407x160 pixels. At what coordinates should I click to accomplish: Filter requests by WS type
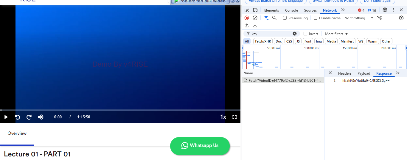coord(361,41)
